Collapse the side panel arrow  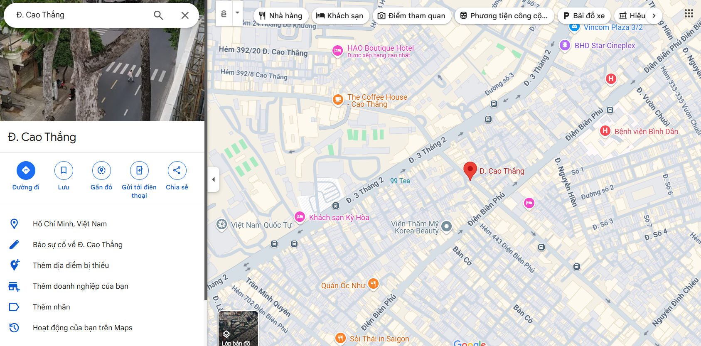[x=214, y=179]
